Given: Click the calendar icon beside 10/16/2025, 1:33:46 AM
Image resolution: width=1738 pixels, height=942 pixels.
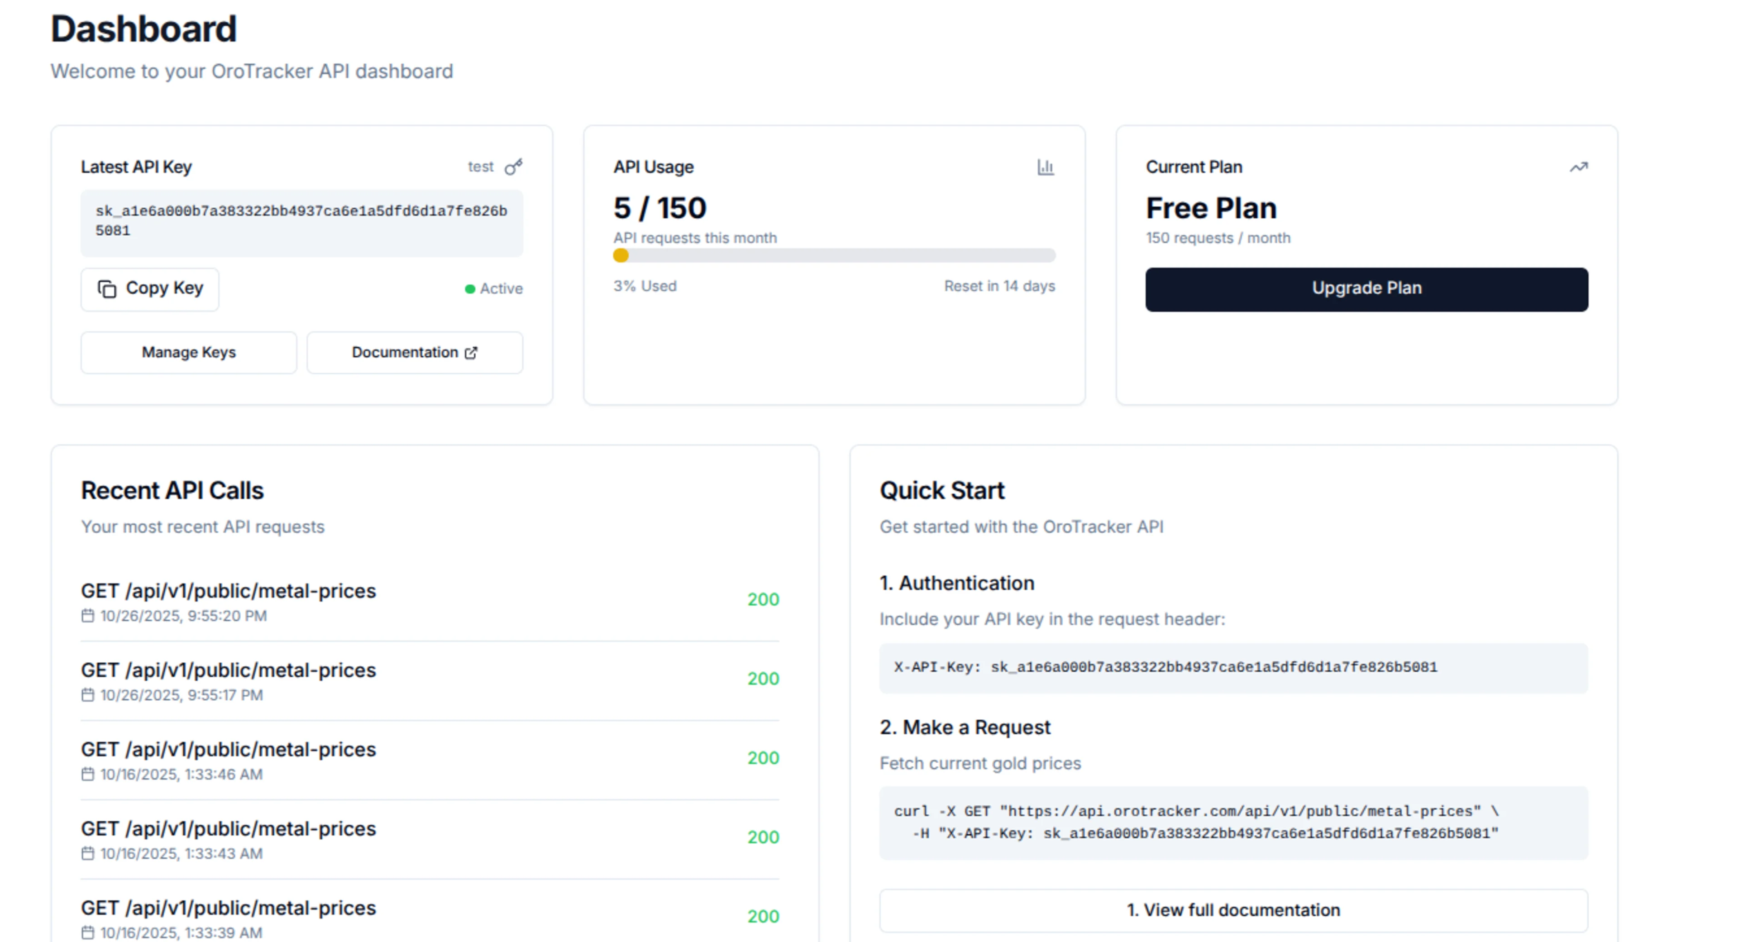Looking at the screenshot, I should 88,774.
